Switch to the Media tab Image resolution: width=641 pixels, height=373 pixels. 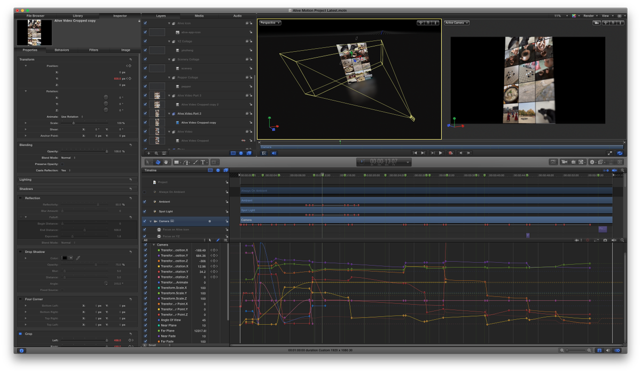pyautogui.click(x=199, y=16)
